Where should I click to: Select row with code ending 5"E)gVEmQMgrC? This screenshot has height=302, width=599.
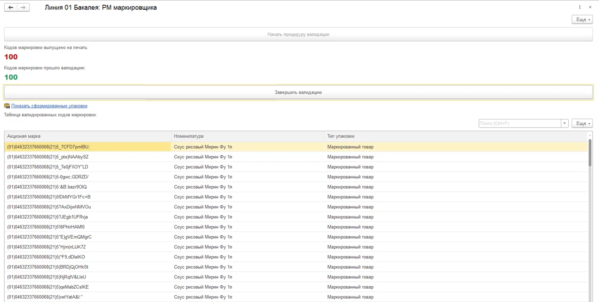click(296, 237)
